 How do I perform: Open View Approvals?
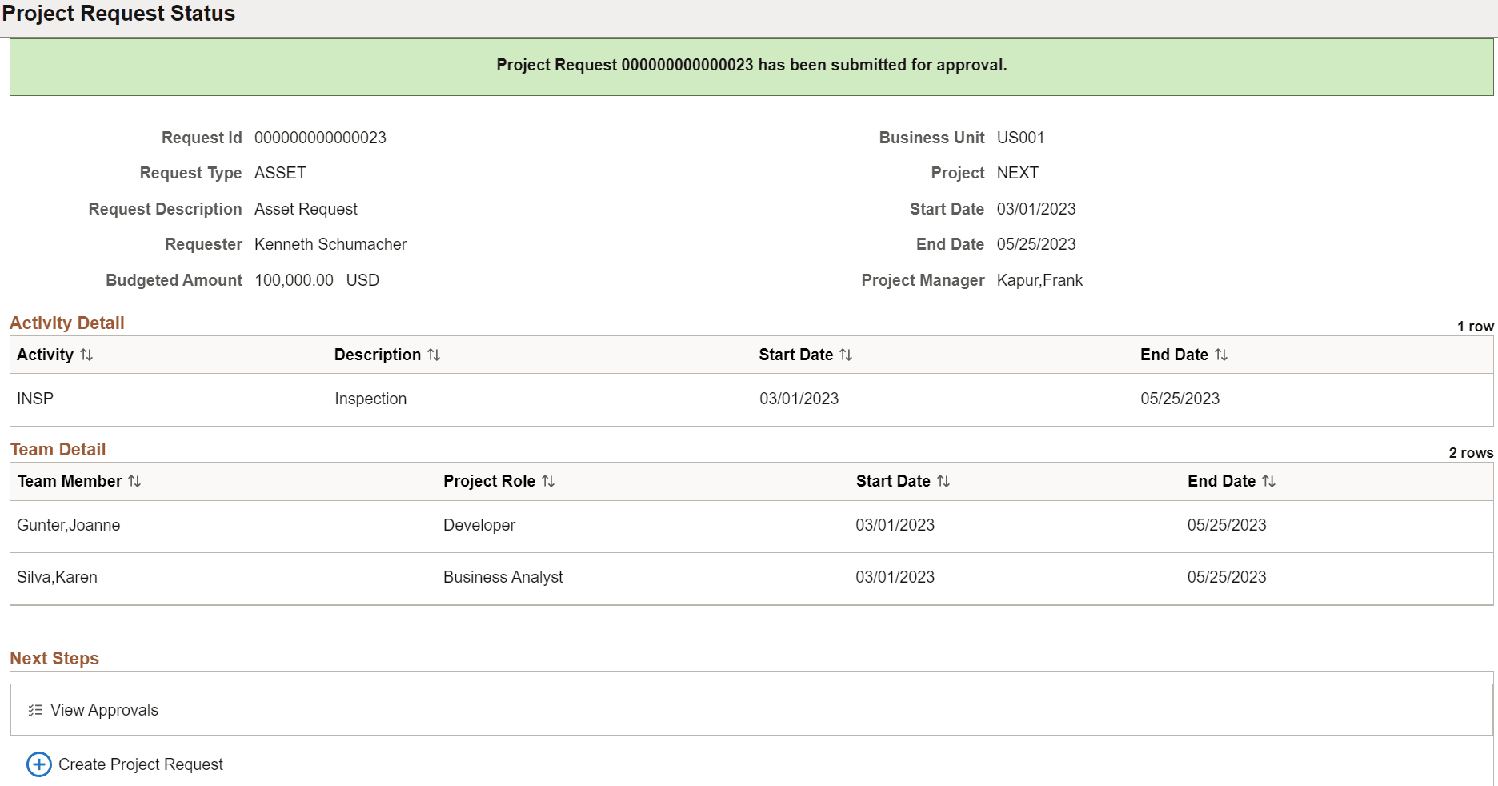coord(104,709)
